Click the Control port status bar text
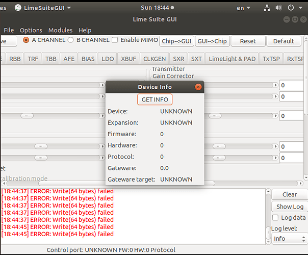This screenshot has width=308, height=255. (111, 250)
